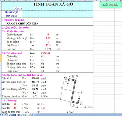Screen dimensions: 122x116
Task: Select the section type cell Z150-62
Action: coord(46,53)
